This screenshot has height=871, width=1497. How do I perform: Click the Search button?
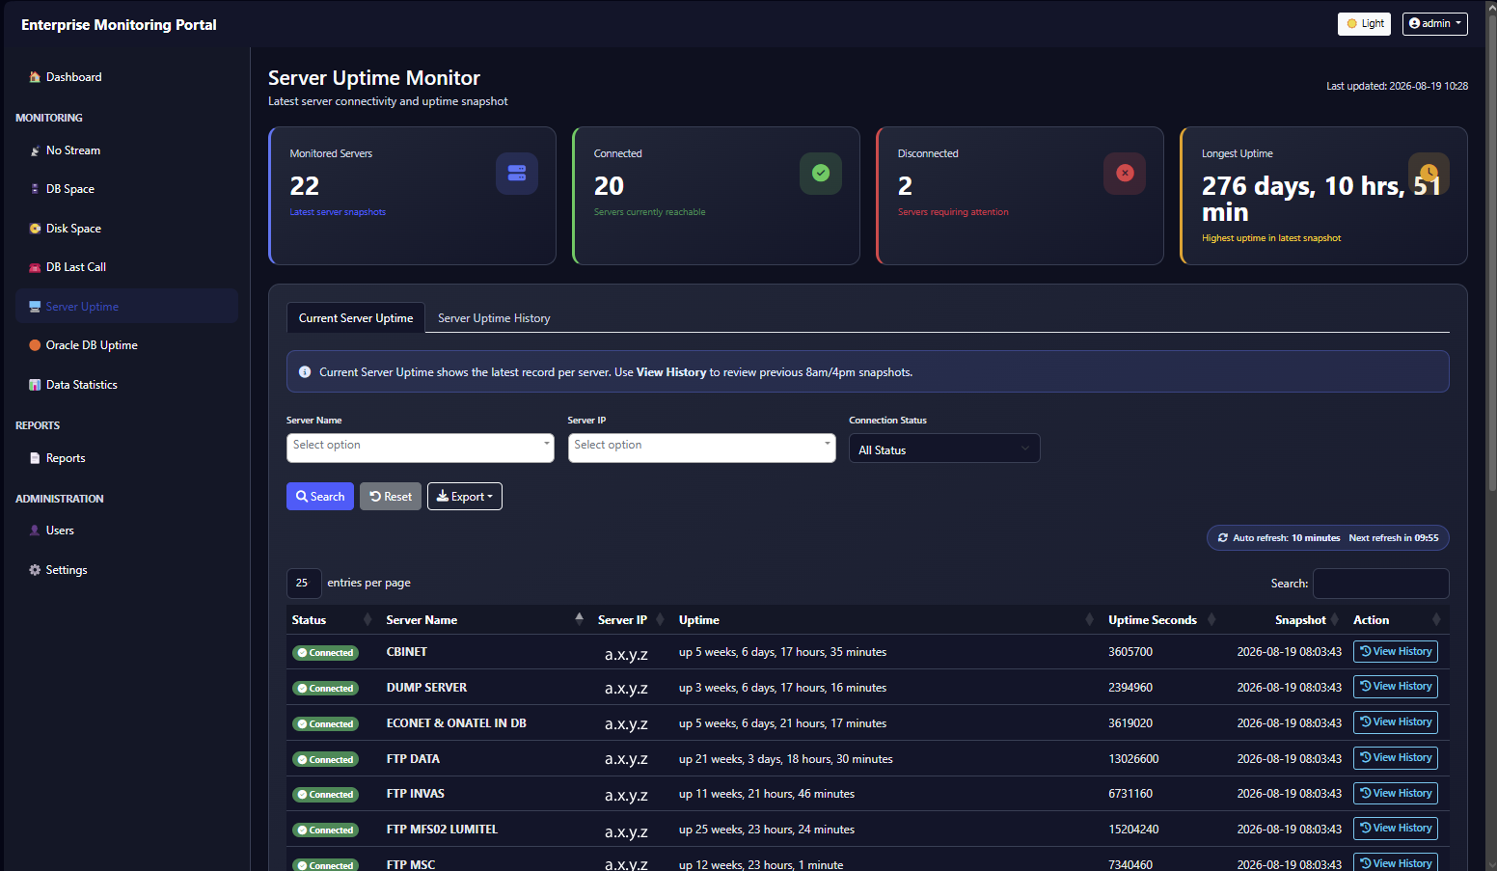point(320,497)
